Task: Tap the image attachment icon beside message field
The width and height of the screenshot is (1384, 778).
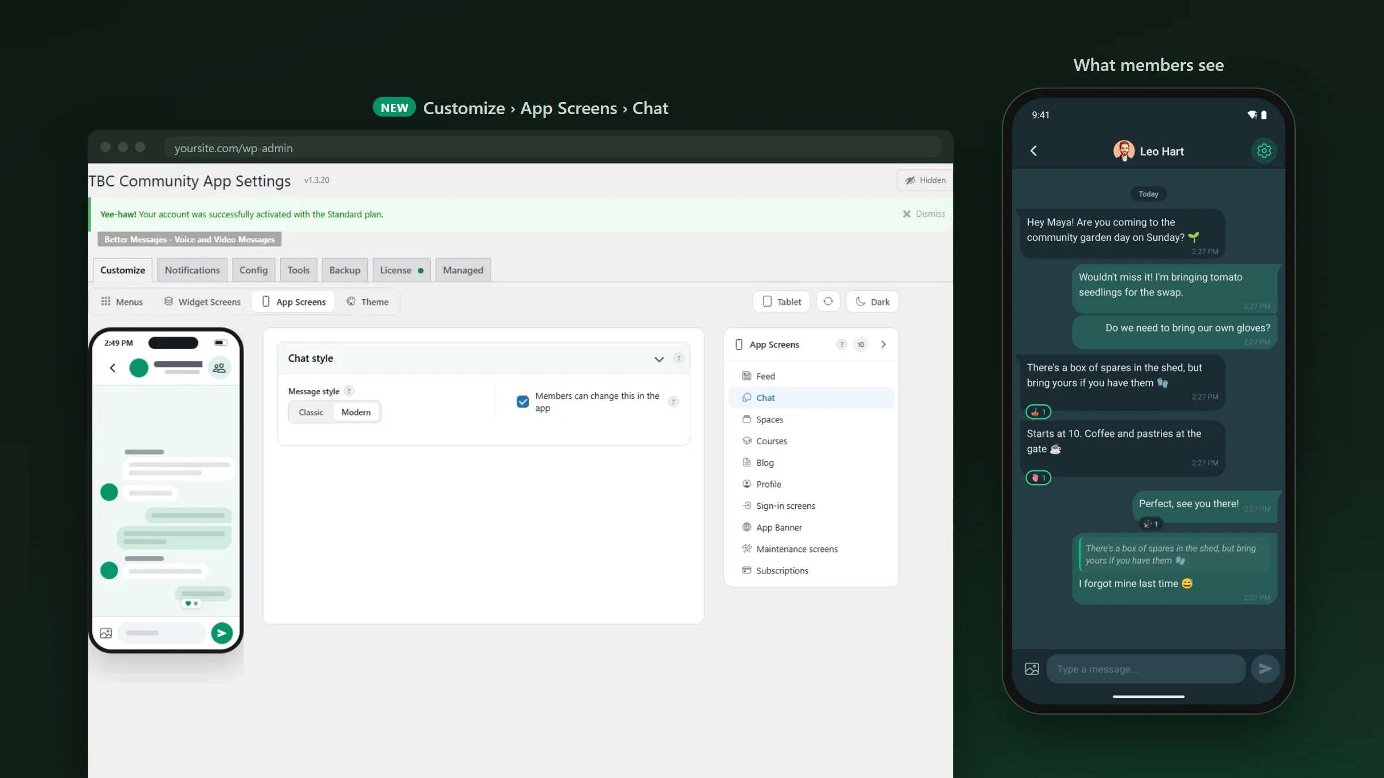Action: 1032,669
